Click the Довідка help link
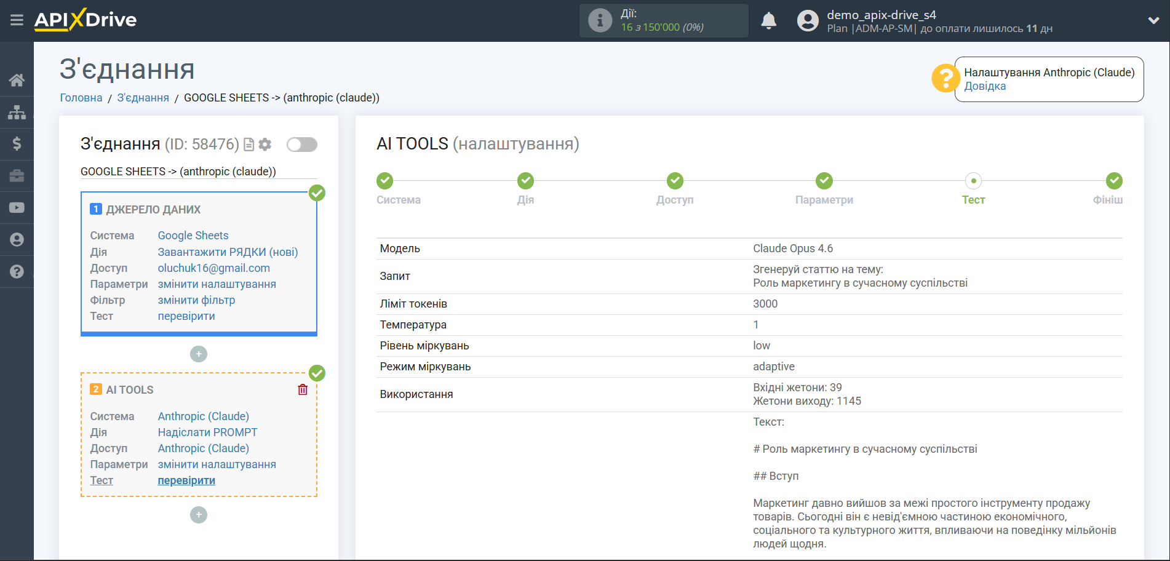1170x561 pixels. tap(985, 86)
